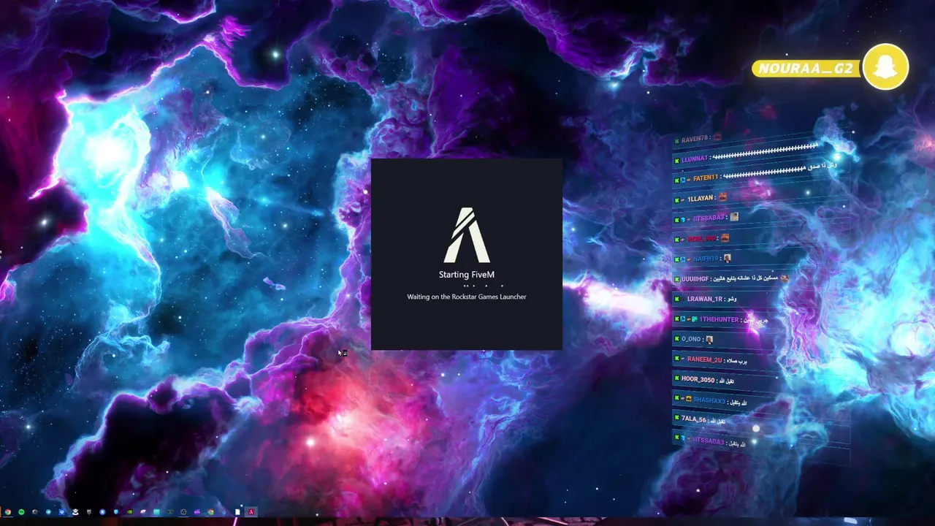
Task: Open Telegram from the taskbar
Action: 48,512
